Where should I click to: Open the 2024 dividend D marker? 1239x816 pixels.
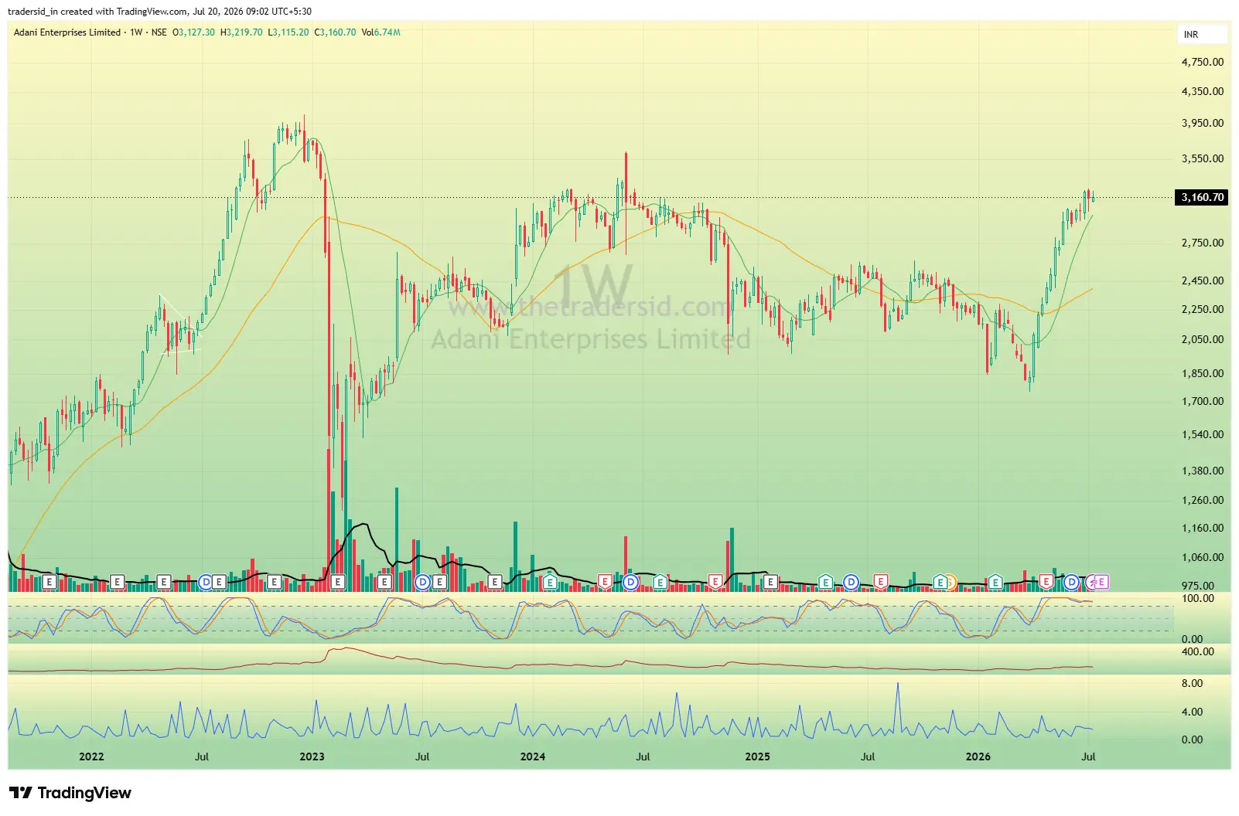point(630,582)
